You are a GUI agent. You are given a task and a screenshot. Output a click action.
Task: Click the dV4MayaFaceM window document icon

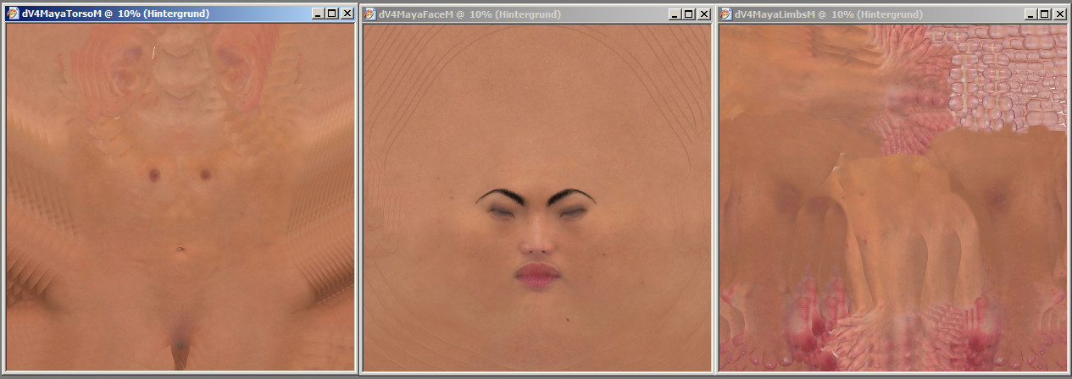pyautogui.click(x=371, y=14)
